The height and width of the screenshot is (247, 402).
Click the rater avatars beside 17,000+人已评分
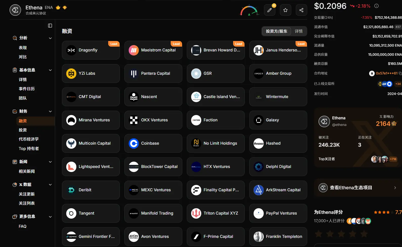359,221
